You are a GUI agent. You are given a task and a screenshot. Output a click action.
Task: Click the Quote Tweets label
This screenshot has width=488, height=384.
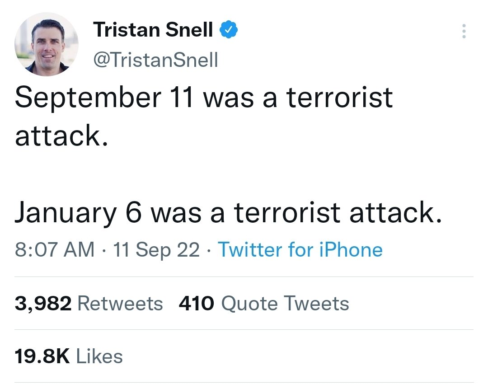(285, 304)
